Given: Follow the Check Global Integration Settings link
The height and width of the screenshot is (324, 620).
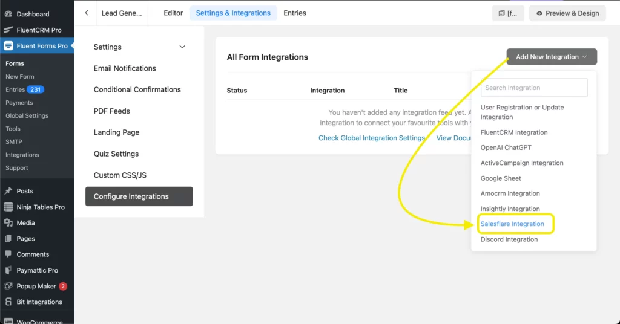Looking at the screenshot, I should coord(372,138).
